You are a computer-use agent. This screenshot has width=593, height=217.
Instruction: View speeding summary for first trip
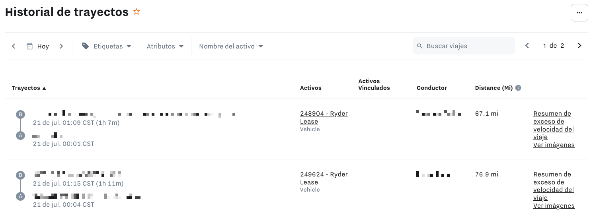554,125
